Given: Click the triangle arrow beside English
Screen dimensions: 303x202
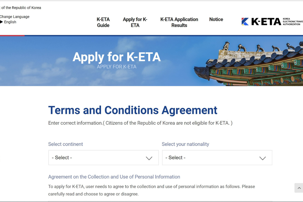Looking at the screenshot, I should [2, 22].
